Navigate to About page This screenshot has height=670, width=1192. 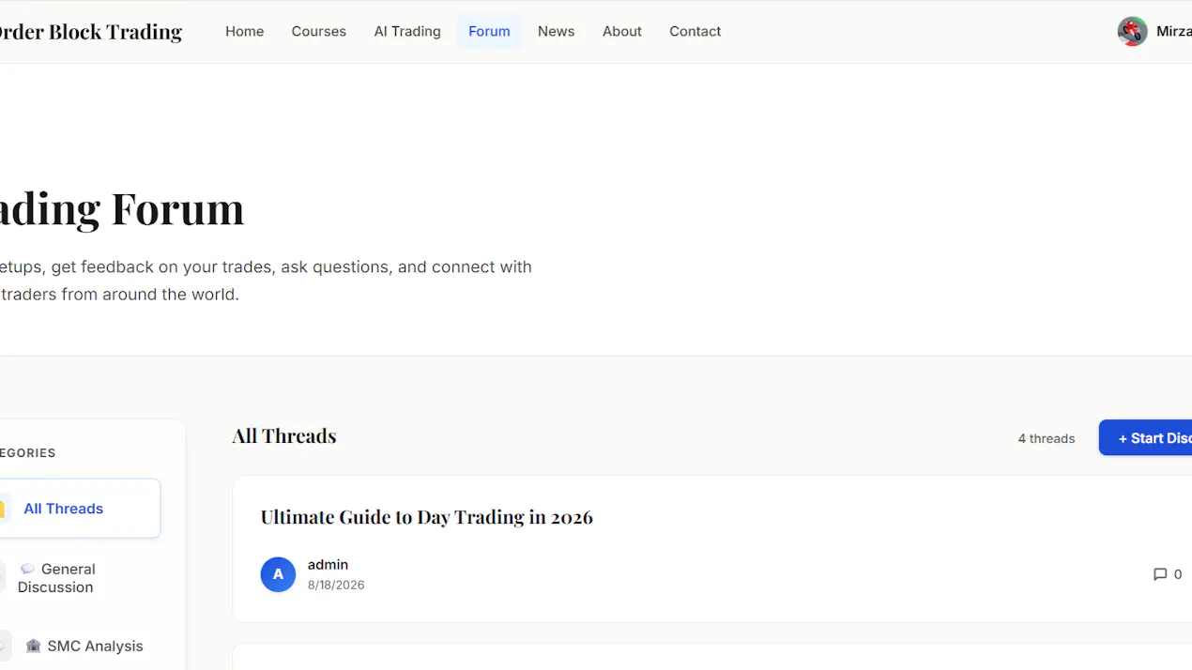622,31
